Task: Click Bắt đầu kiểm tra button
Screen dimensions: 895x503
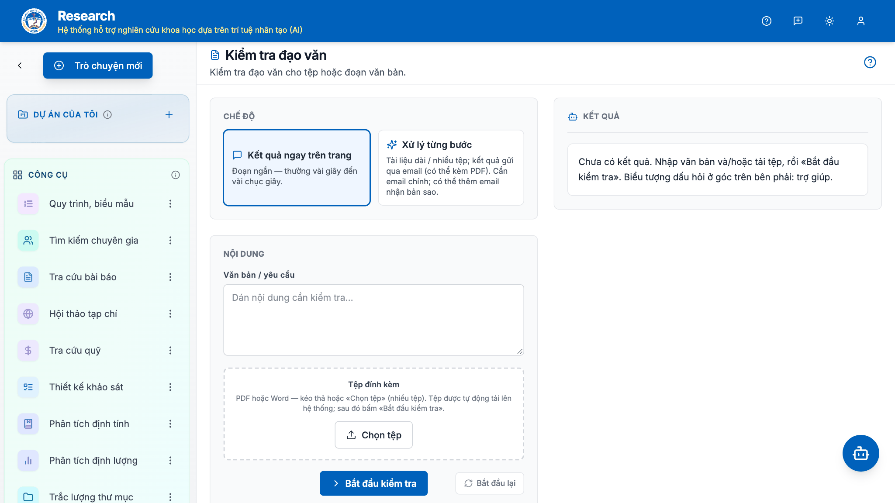Action: coord(374,483)
